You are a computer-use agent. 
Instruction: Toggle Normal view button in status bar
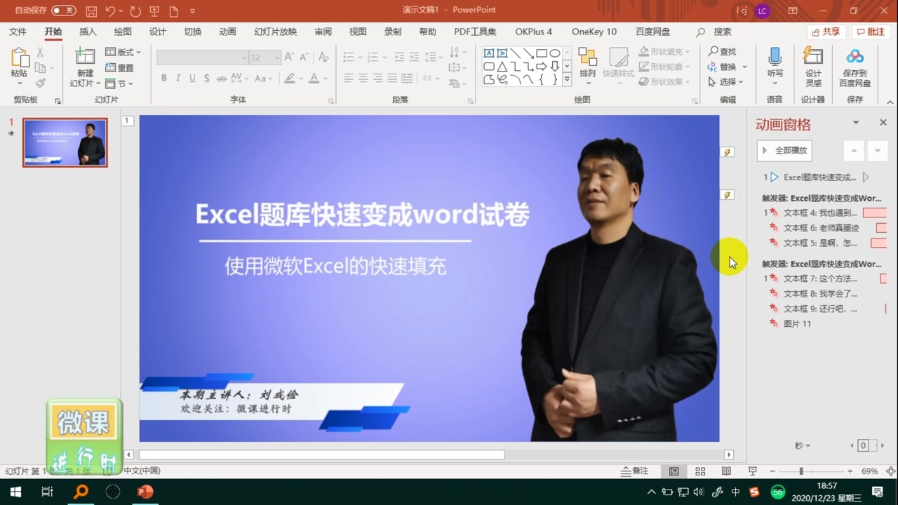[673, 471]
